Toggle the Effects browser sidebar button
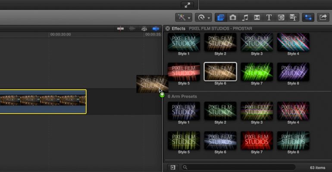 (x=173, y=167)
